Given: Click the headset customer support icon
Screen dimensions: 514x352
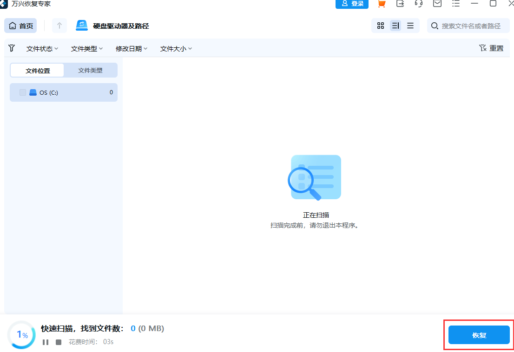Looking at the screenshot, I should click(x=418, y=4).
